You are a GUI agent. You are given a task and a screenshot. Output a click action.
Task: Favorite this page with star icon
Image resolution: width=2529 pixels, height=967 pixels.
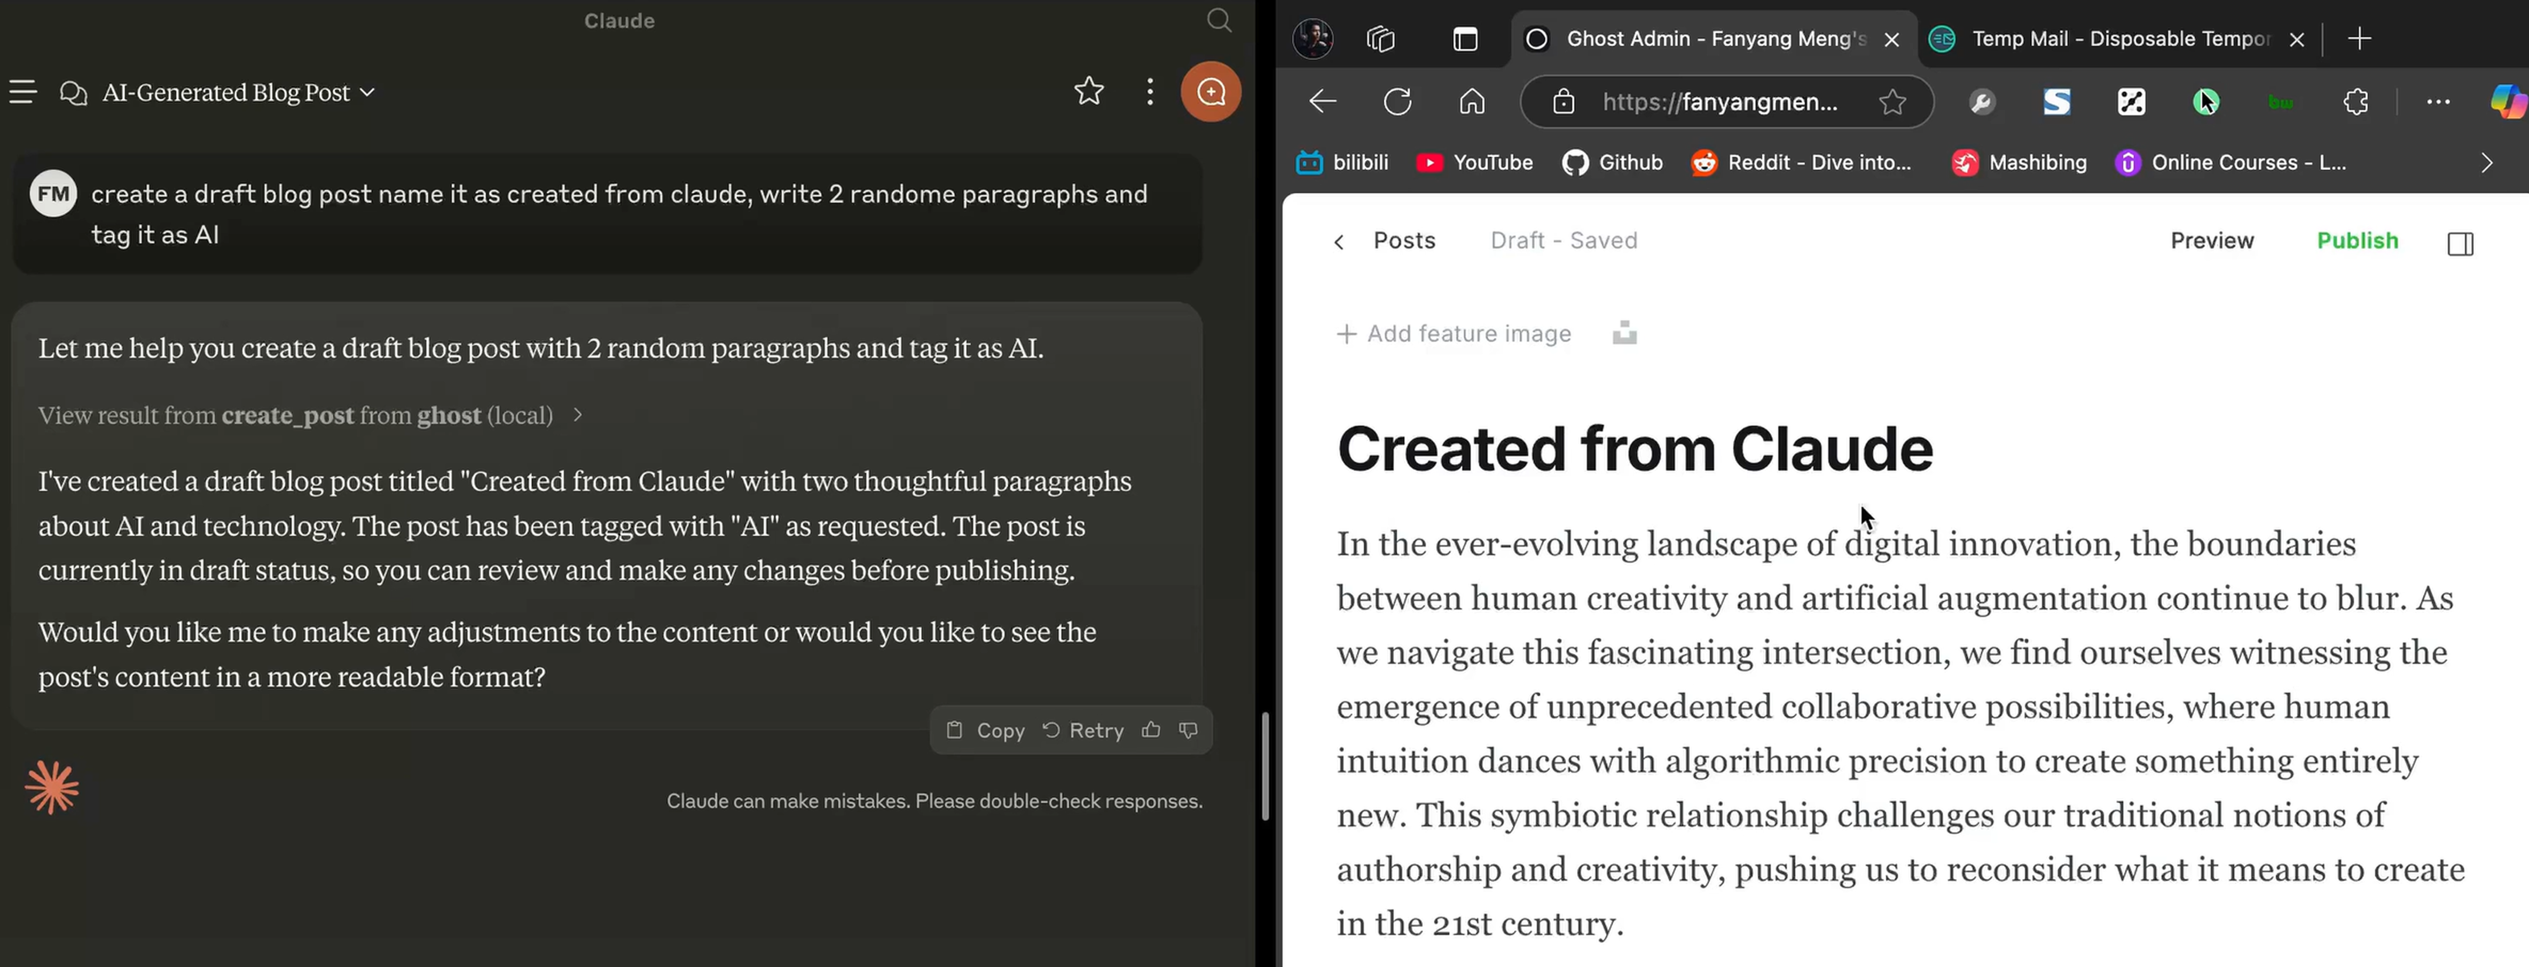pos(1892,102)
